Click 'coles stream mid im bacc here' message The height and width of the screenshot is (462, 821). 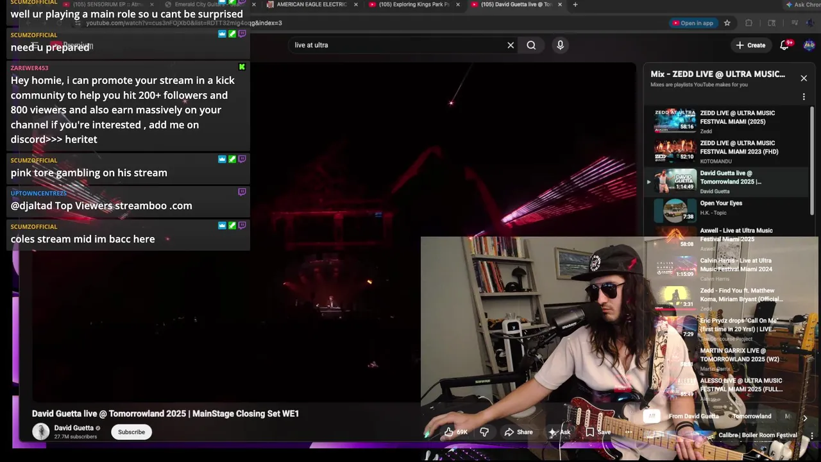pos(83,239)
